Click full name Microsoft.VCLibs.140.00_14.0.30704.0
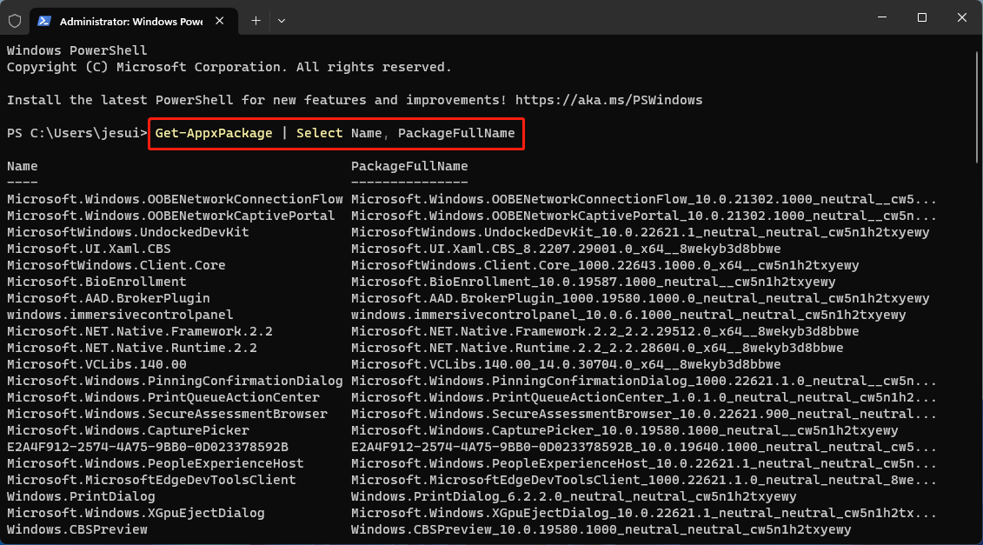Screen dimensions: 983x545 pyautogui.click(x=566, y=364)
